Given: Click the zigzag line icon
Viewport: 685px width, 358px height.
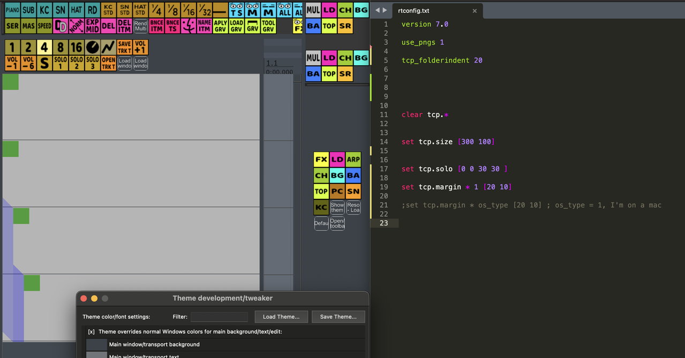Looking at the screenshot, I should pyautogui.click(x=109, y=47).
